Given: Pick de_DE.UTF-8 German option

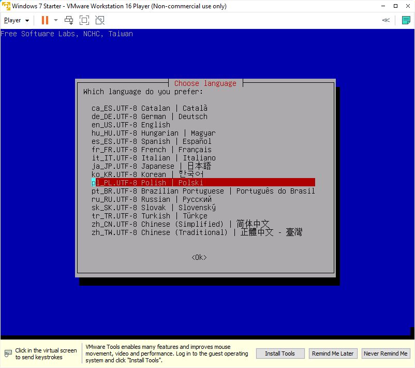Looking at the screenshot, I should pos(150,116).
